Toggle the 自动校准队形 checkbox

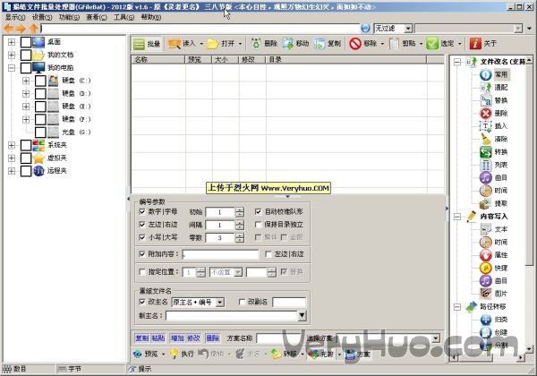[x=258, y=211]
